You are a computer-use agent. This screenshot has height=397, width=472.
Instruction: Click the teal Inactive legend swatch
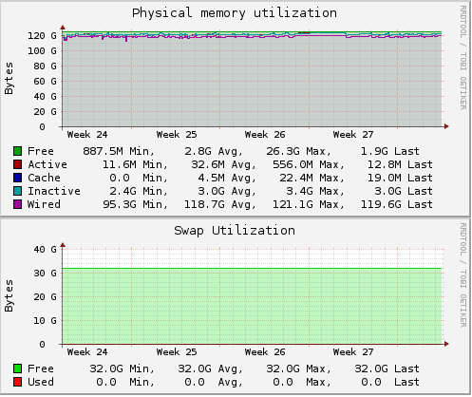(17, 191)
